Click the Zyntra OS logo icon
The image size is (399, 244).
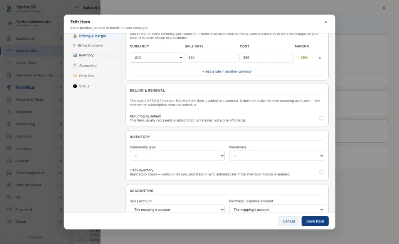[x=9, y=9]
